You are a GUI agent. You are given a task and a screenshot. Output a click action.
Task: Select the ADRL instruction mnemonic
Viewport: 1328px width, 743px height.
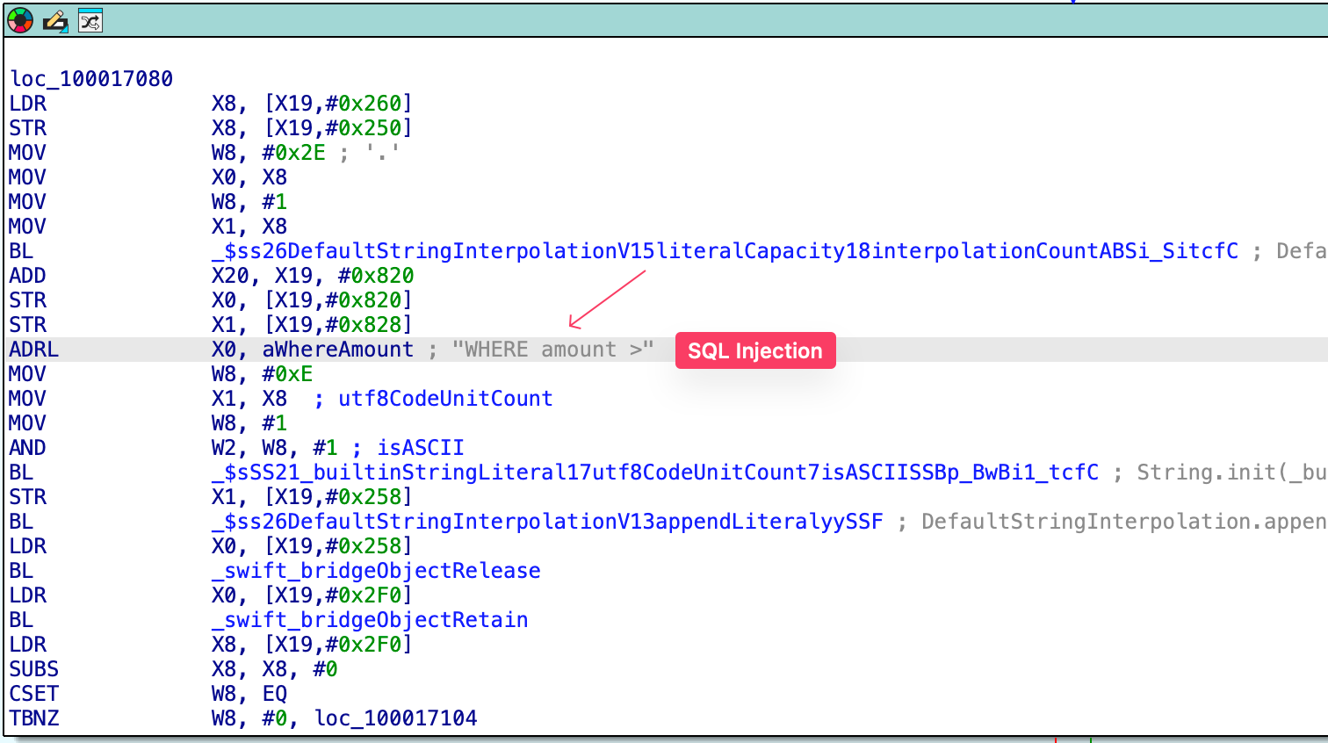tap(33, 350)
